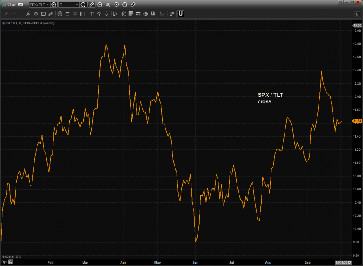Screen dimensions: 363x266
Task: Activate the text annotation tool
Action: pos(92,14)
